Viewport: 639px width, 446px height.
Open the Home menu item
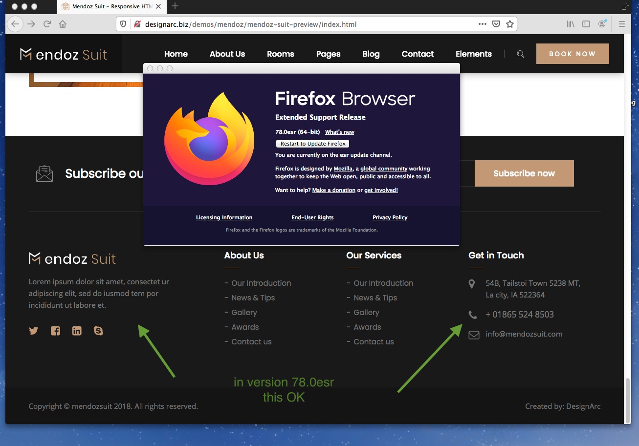[x=176, y=54]
